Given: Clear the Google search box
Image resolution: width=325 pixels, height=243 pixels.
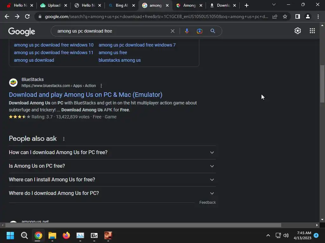Looking at the screenshot, I should pos(172,31).
